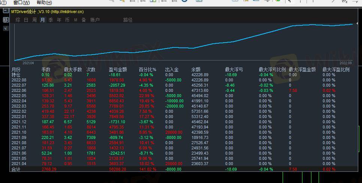
Task: Click balance 57351.66 in 2022.02 row
Action: (x=200, y=111)
